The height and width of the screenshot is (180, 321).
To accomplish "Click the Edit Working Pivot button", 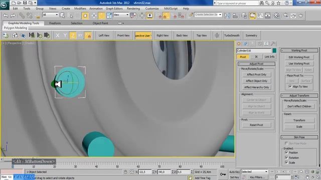I will click(x=299, y=57).
